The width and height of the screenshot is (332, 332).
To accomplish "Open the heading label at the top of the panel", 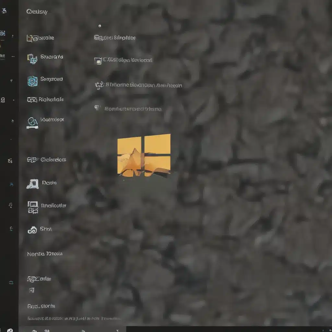I will coord(37,12).
